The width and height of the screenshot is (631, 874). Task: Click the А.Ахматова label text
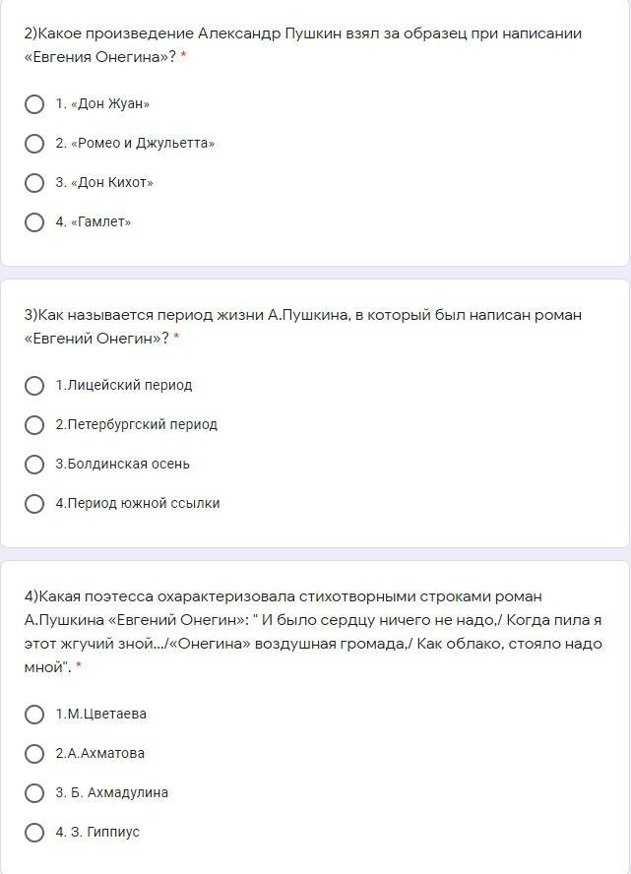(99, 754)
